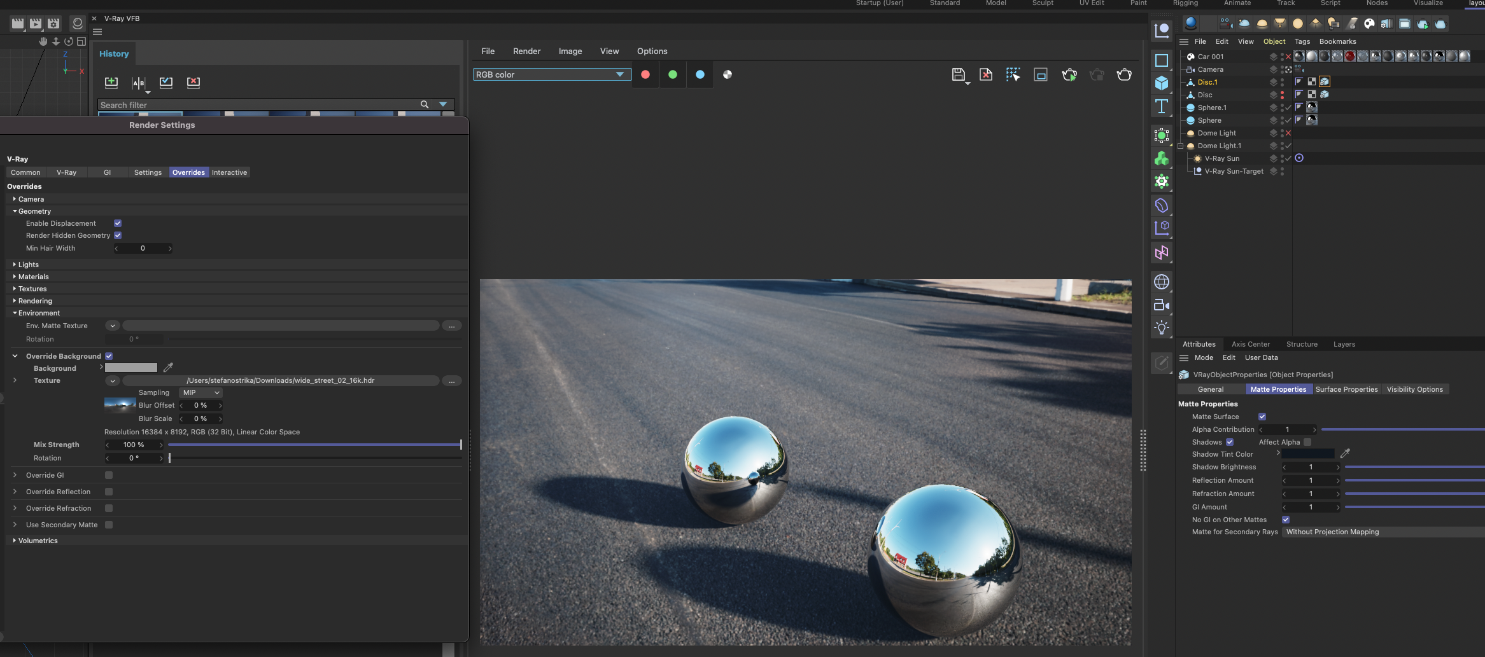Screen dimensions: 1485x657
Task: Click the teapot render icon in VFB
Action: [1124, 75]
